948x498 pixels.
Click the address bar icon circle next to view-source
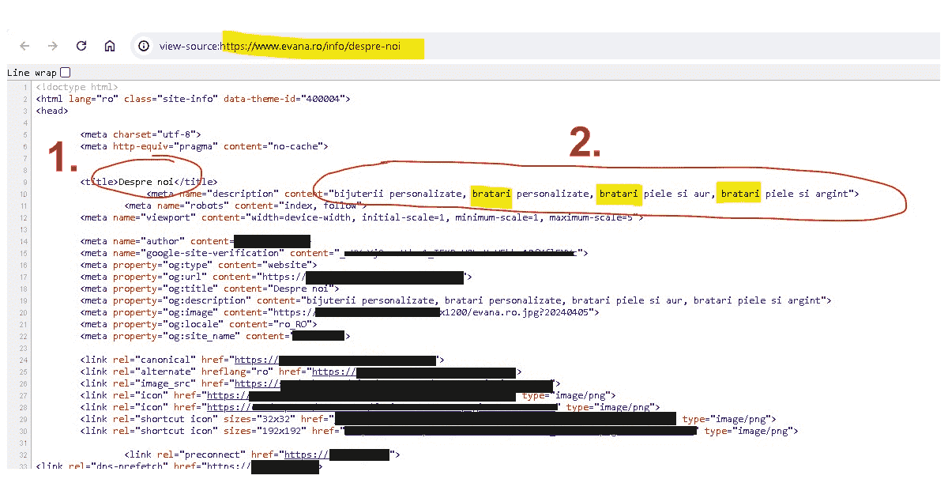click(143, 46)
